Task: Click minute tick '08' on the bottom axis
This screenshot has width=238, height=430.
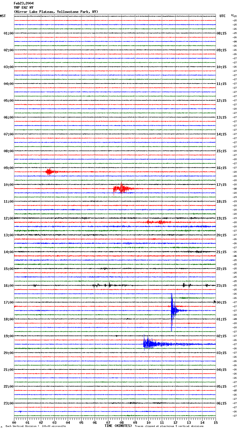Action: pyautogui.click(x=122, y=422)
